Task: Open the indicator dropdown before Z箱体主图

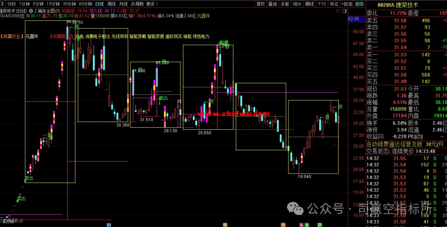Action: coord(30,10)
